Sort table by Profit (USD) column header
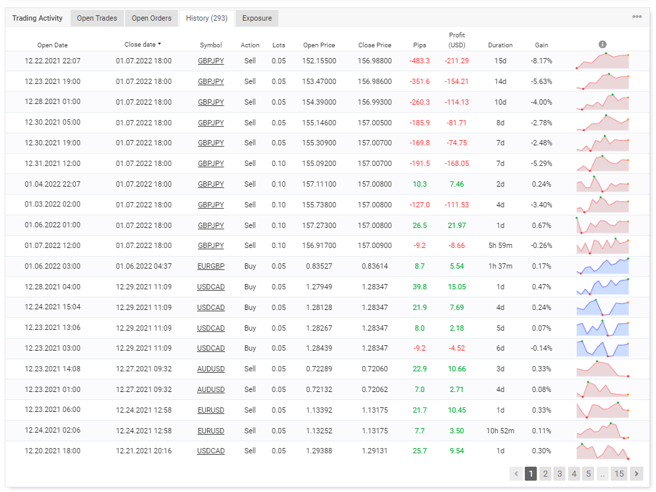Viewport: 656px width, 492px height. (x=456, y=40)
